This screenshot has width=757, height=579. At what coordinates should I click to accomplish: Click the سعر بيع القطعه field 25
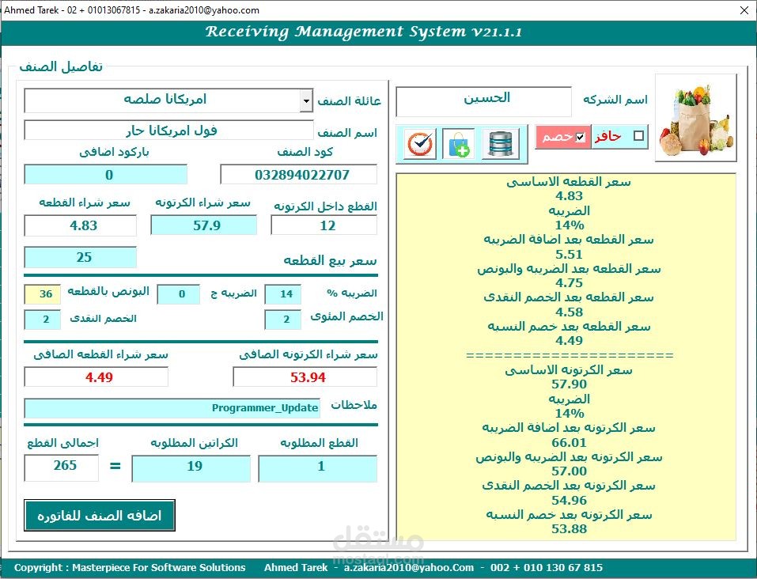coord(81,257)
